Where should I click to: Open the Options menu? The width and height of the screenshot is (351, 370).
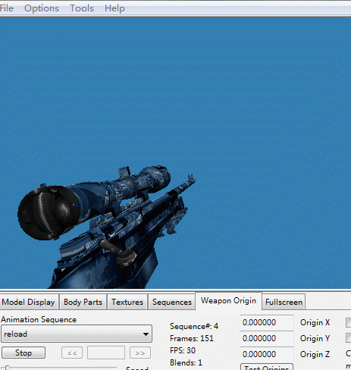coord(42,8)
